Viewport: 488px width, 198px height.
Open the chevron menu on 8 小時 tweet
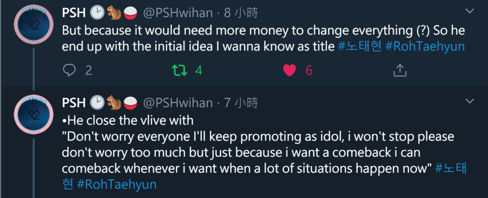pyautogui.click(x=469, y=11)
